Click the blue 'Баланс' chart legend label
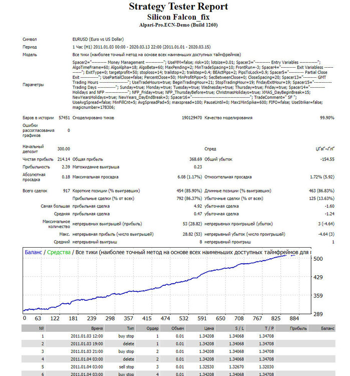Screen dimensions: 350x376 [34, 252]
